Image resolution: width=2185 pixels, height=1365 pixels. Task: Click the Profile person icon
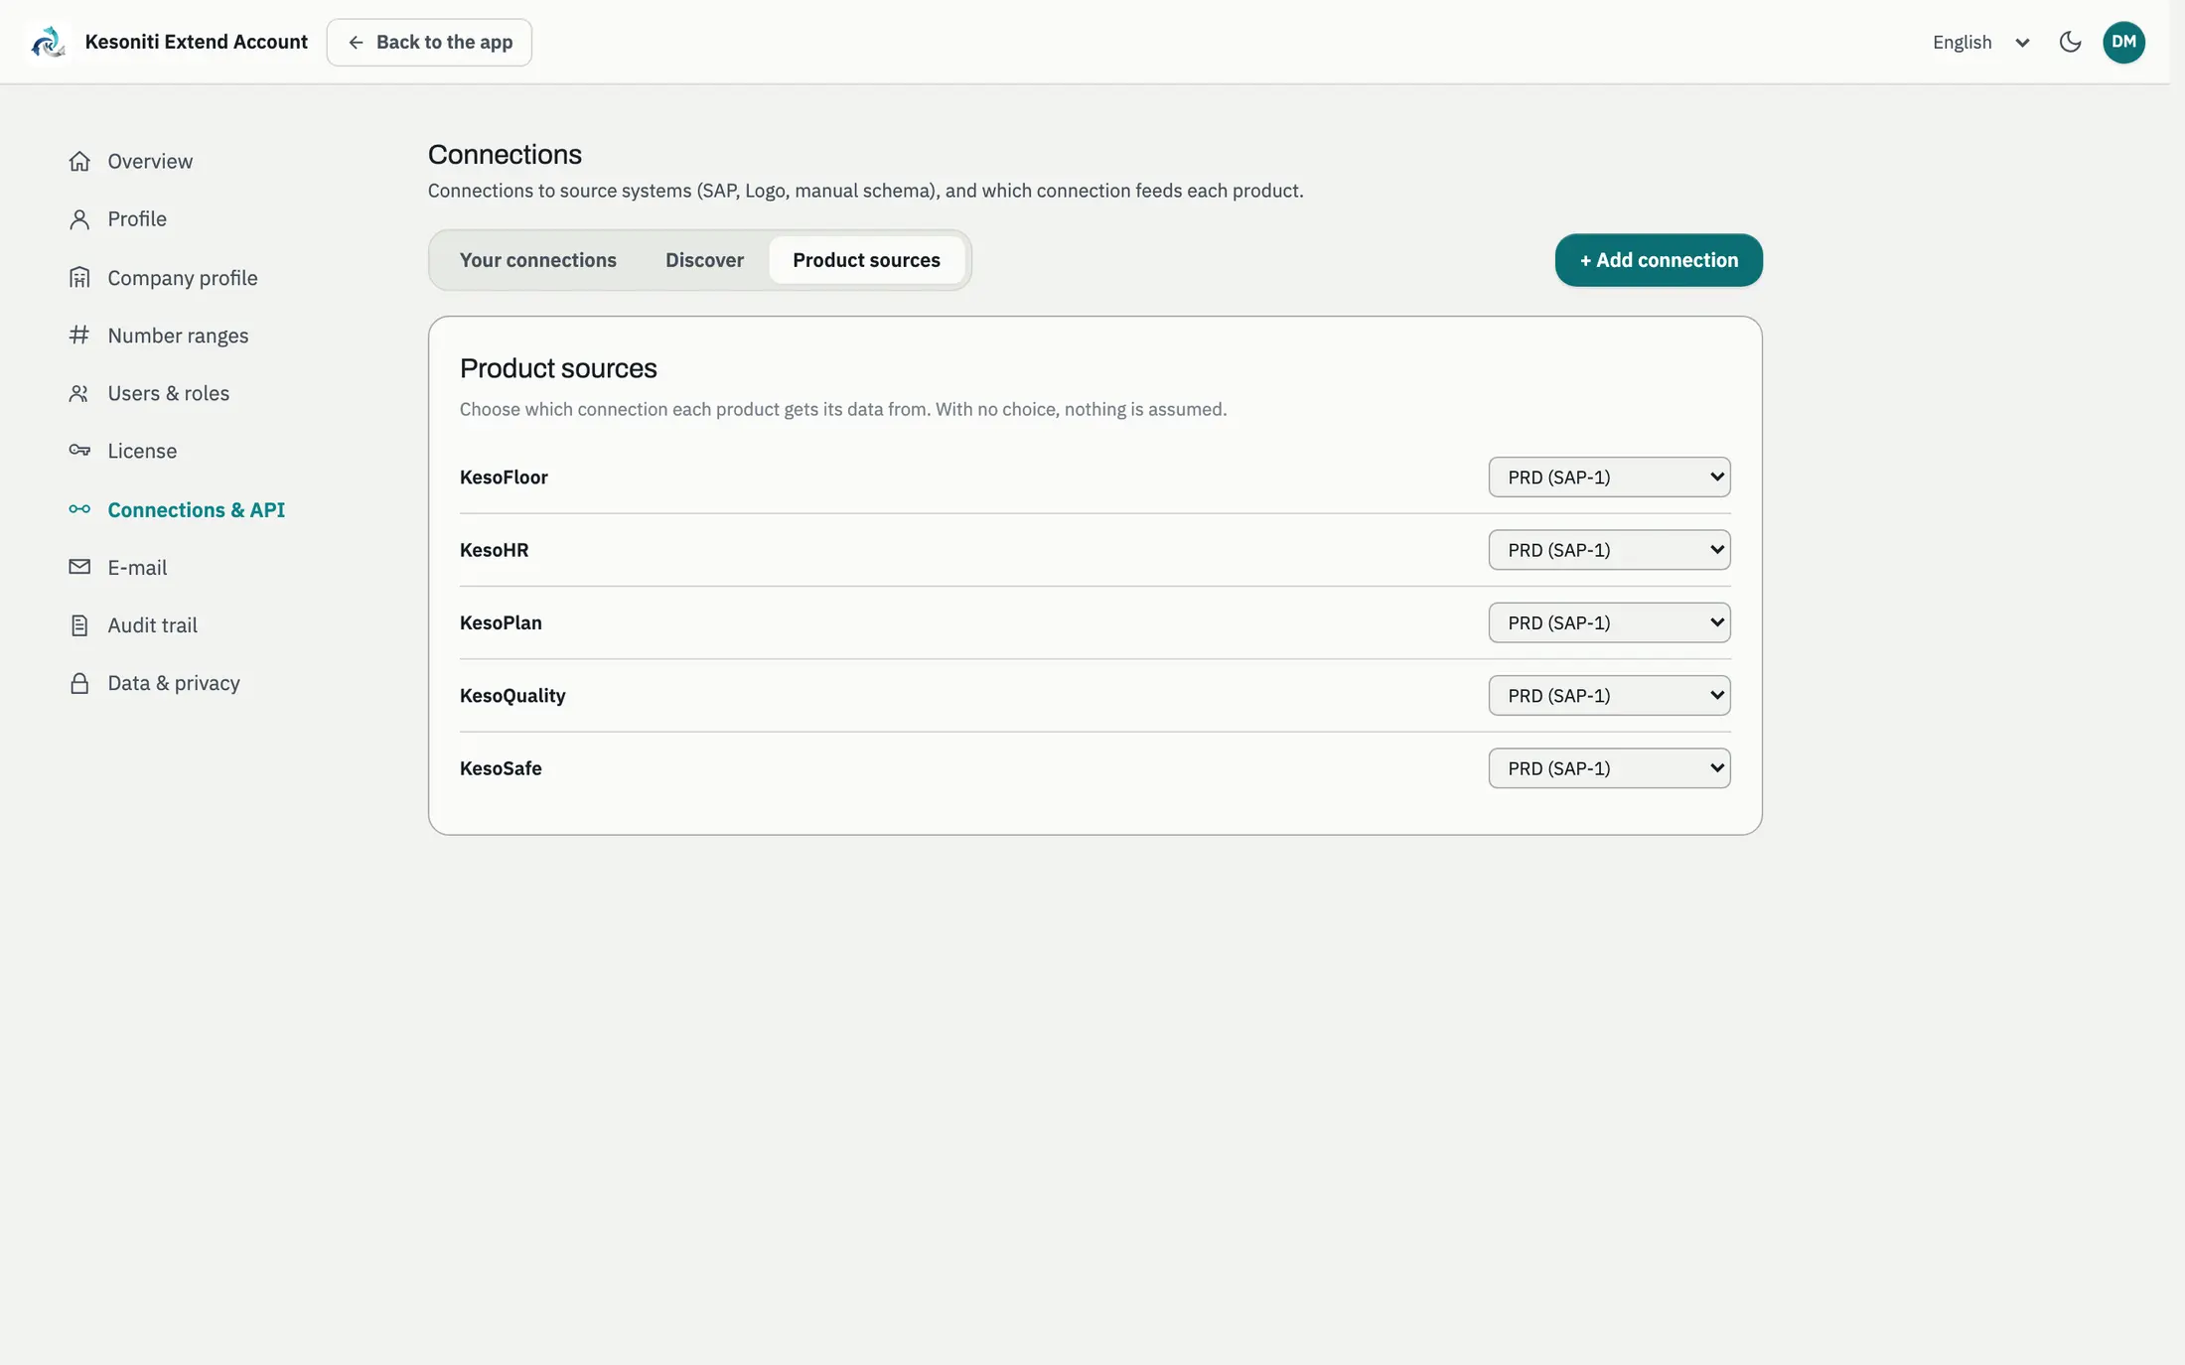coord(79,218)
